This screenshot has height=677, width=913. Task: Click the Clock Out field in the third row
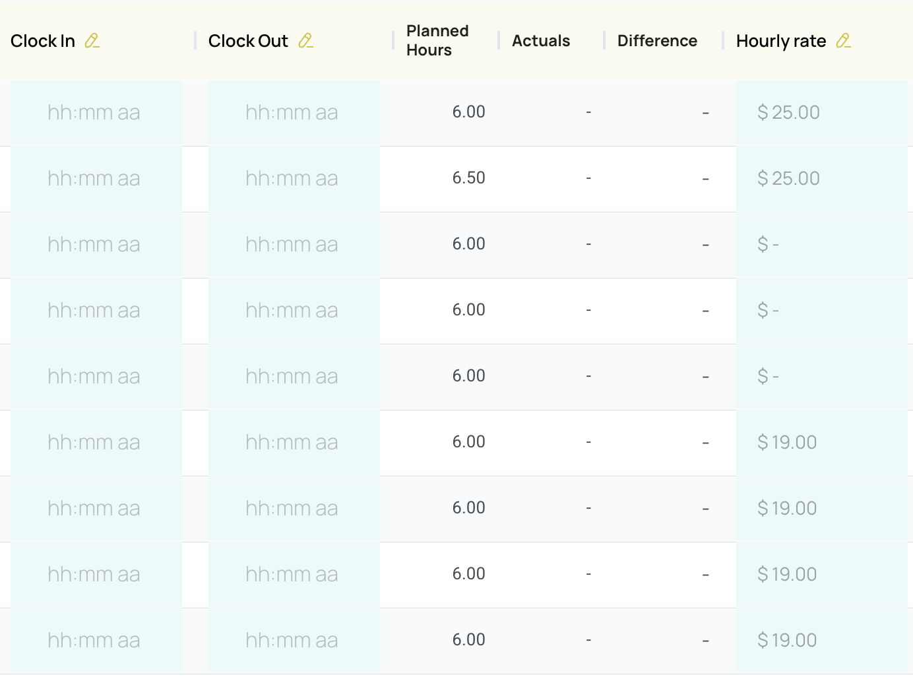tap(294, 245)
